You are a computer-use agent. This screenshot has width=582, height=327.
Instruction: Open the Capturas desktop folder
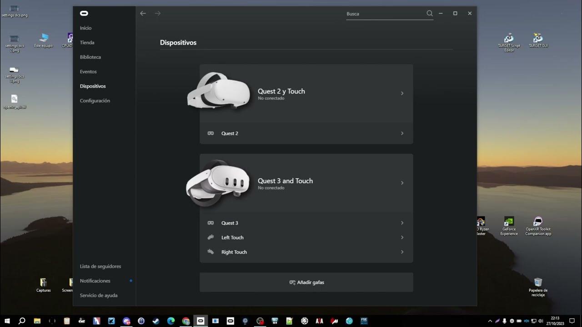click(x=44, y=285)
